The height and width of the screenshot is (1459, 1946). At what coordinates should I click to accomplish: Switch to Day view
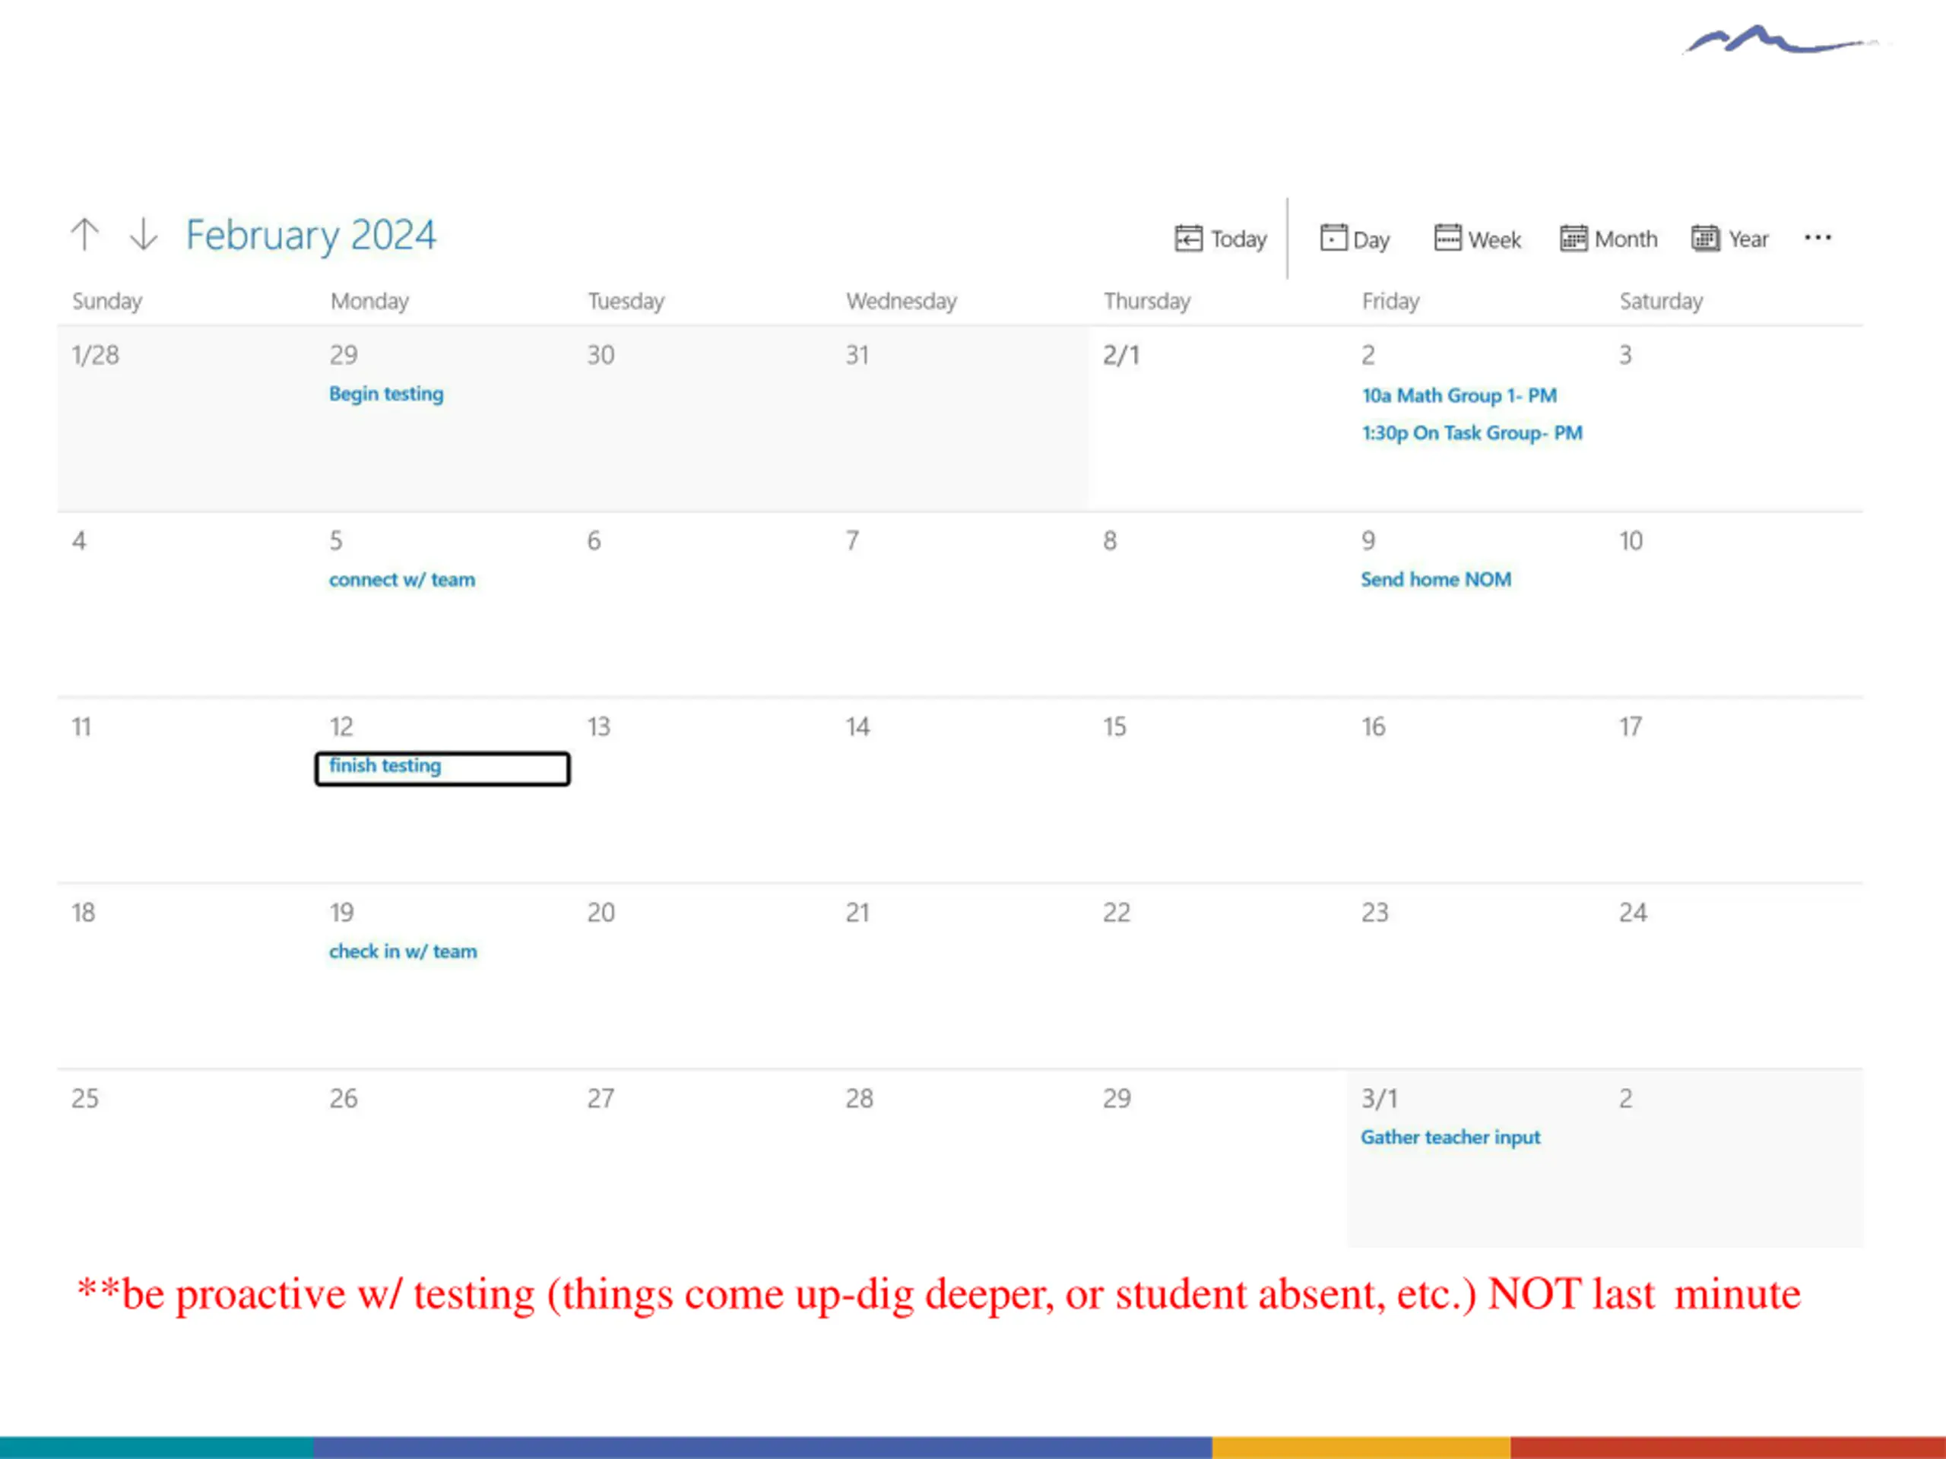pyautogui.click(x=1355, y=239)
